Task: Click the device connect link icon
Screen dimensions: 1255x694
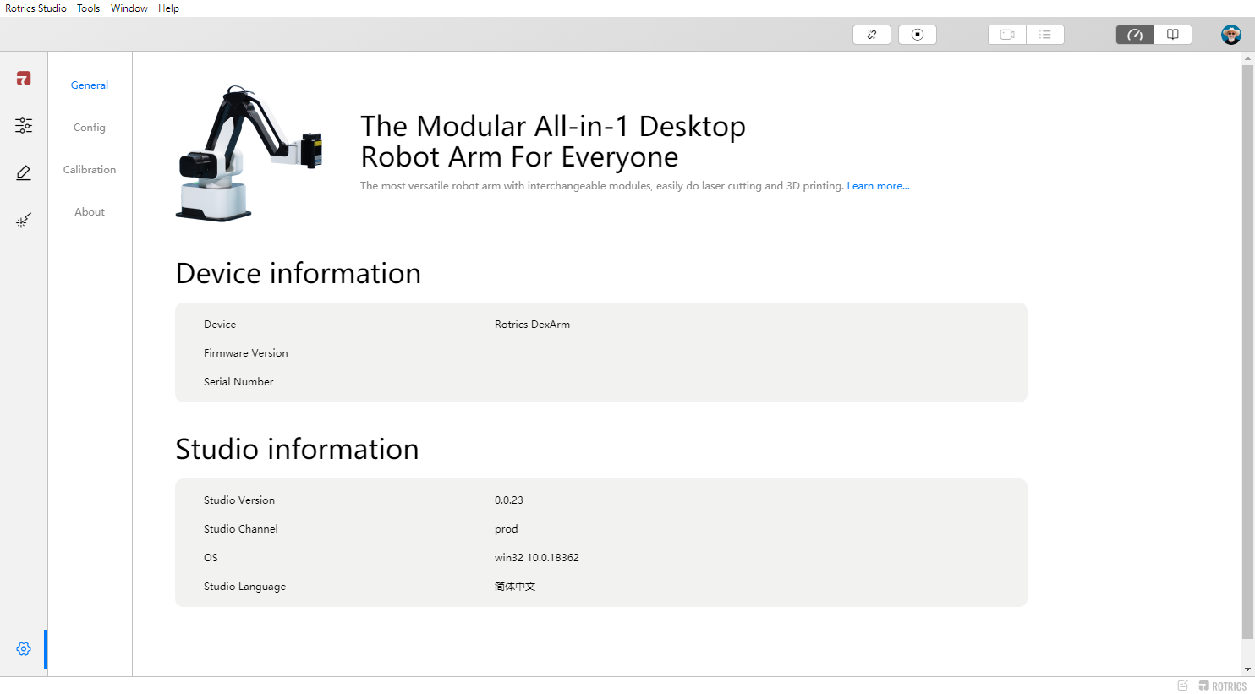Action: [x=872, y=35]
